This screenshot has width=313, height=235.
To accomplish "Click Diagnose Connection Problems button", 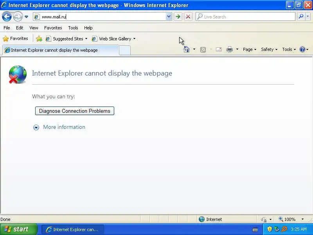I will (x=75, y=111).
